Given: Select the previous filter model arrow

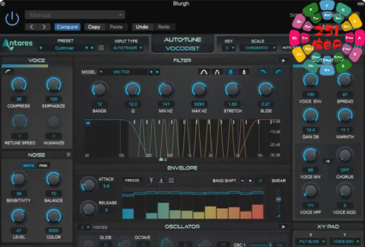Looking at the screenshot, I should point(151,72).
